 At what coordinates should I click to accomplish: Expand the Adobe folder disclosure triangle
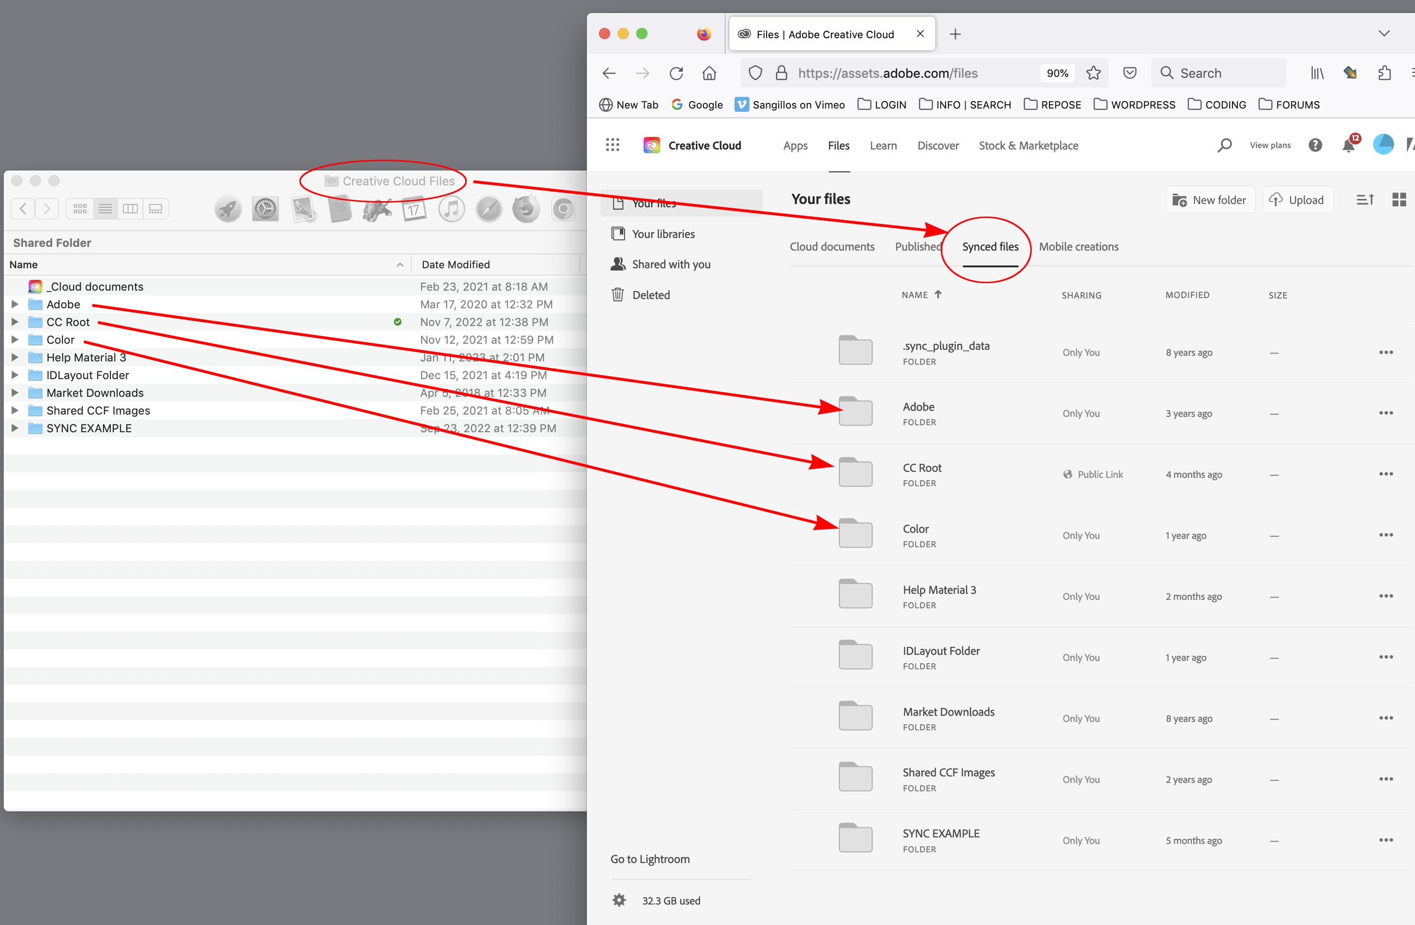click(x=15, y=304)
